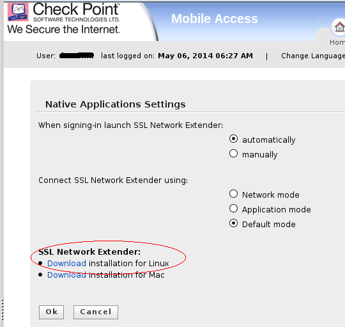Click the Check Point computer logo icon
The height and width of the screenshot is (327, 345).
[x=18, y=12]
